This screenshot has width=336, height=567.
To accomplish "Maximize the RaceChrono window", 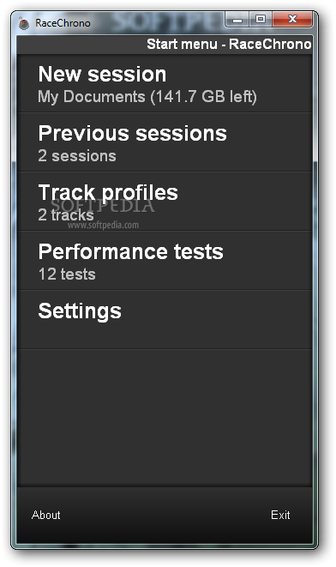I will tap(261, 19).
